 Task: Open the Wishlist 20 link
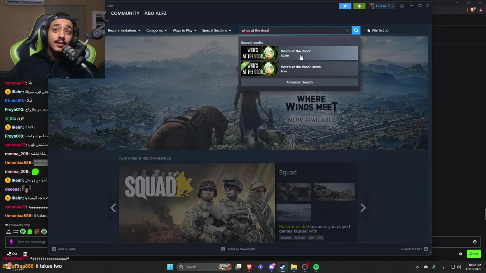tap(378, 30)
